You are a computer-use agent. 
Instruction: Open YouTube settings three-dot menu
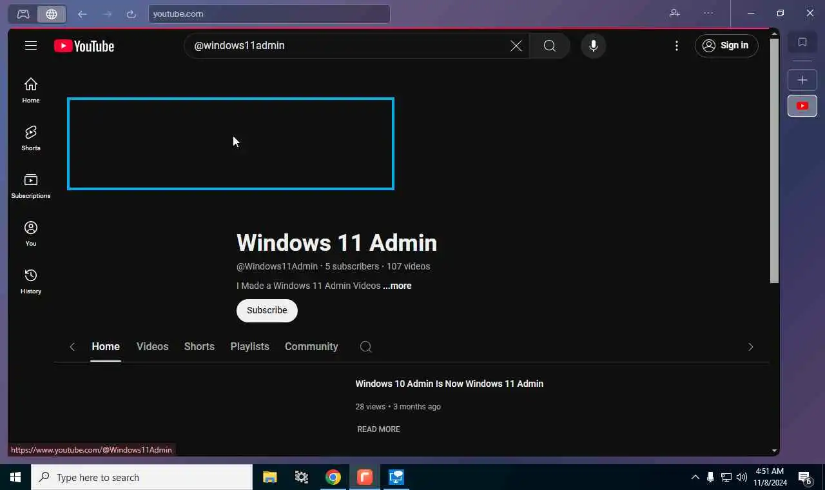coord(676,46)
